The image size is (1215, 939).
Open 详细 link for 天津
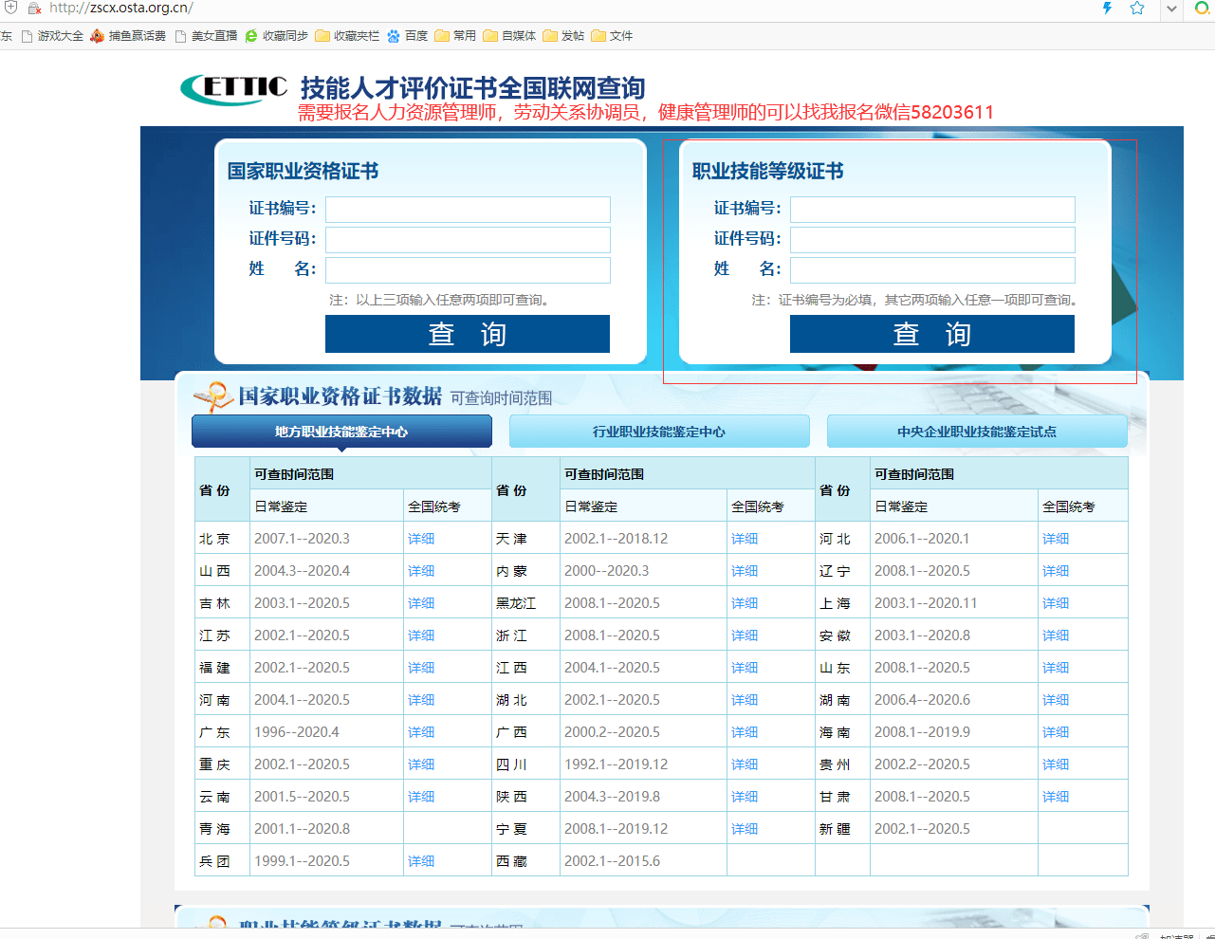click(745, 539)
